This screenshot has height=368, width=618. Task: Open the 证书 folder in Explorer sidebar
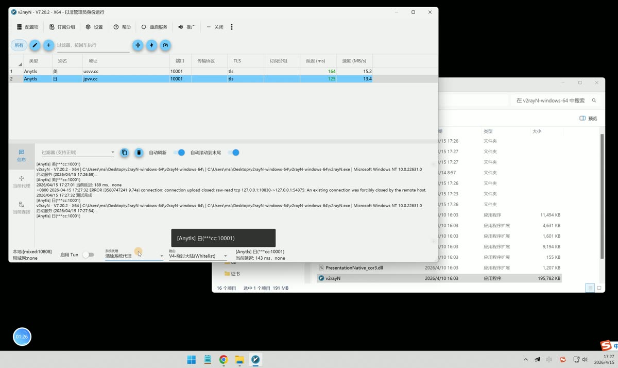232,274
